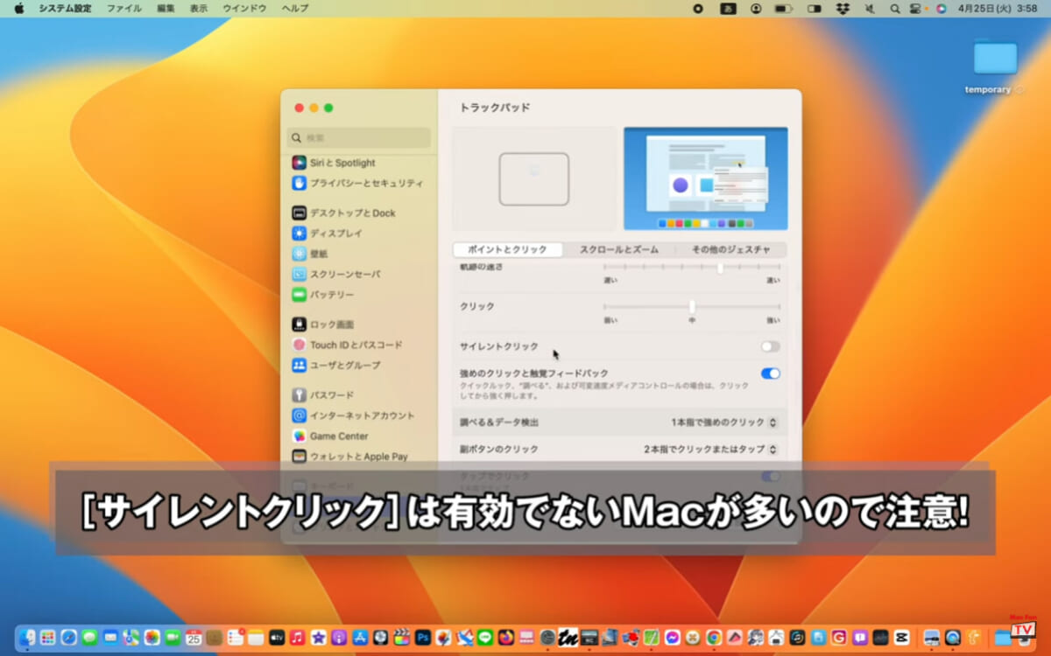This screenshot has height=656, width=1051.
Task: Open Messenger from the Dock
Action: click(673, 638)
